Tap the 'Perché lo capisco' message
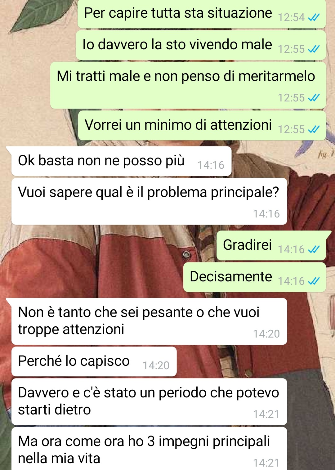 (x=94, y=361)
